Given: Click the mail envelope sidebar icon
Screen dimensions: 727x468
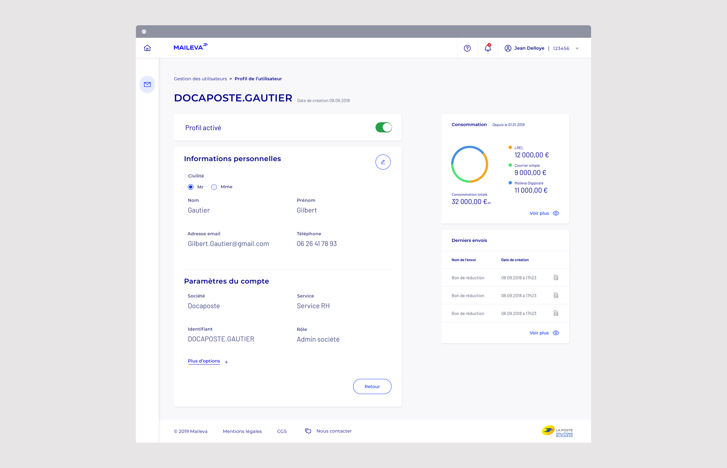Looking at the screenshot, I should (147, 84).
